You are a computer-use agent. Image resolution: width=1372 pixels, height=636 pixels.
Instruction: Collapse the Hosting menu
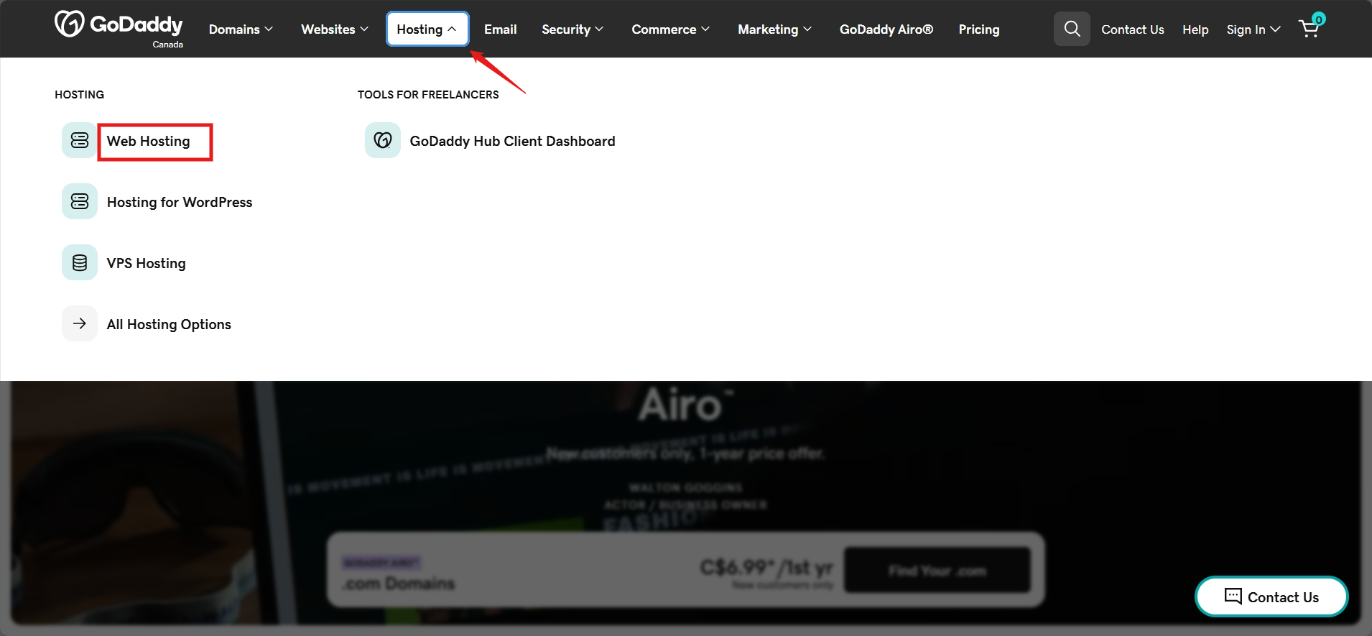[427, 29]
